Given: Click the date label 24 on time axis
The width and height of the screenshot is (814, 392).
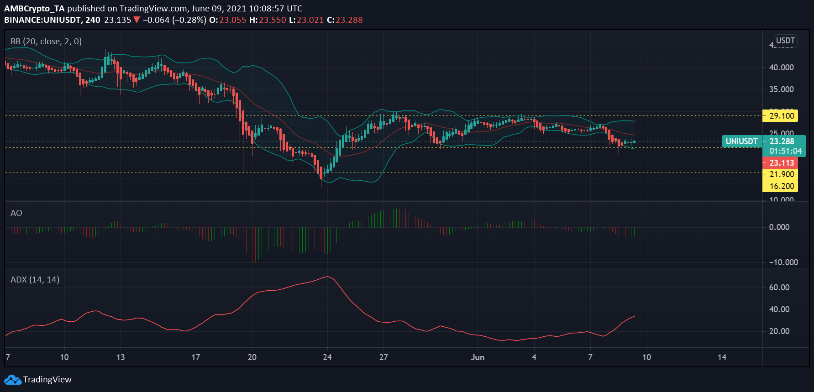Looking at the screenshot, I should [327, 357].
